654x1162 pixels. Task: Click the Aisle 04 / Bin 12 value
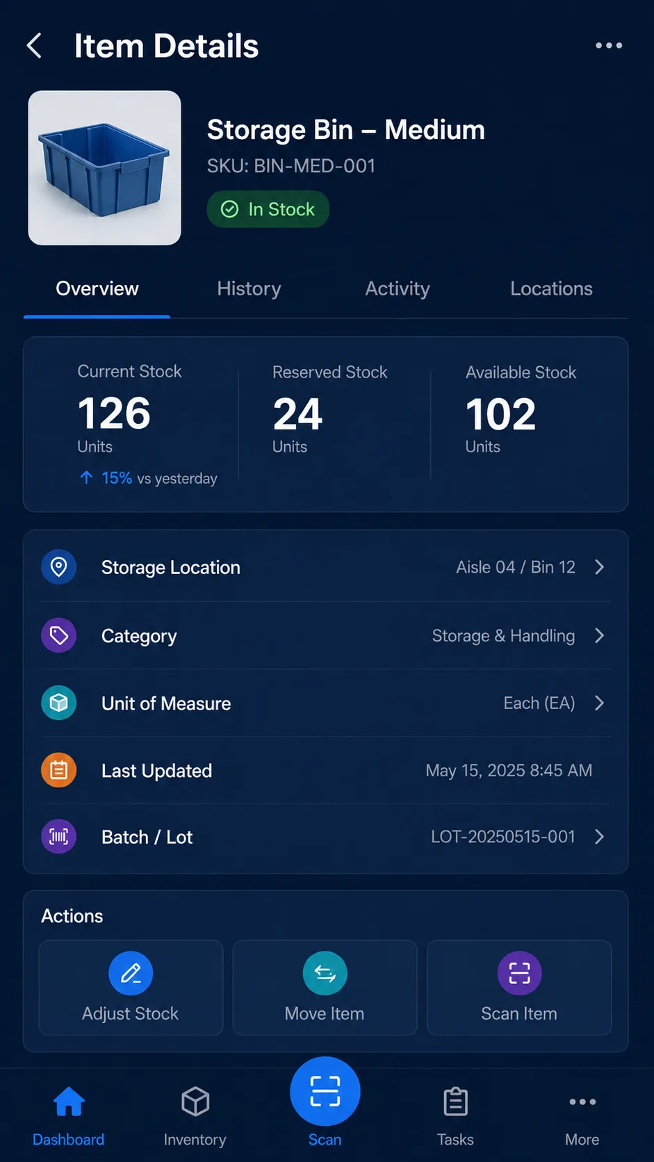coord(516,567)
